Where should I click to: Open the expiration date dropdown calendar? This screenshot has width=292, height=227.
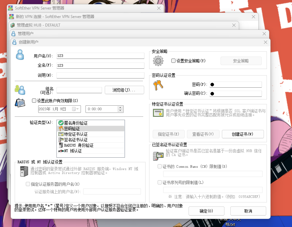click(x=76, y=109)
